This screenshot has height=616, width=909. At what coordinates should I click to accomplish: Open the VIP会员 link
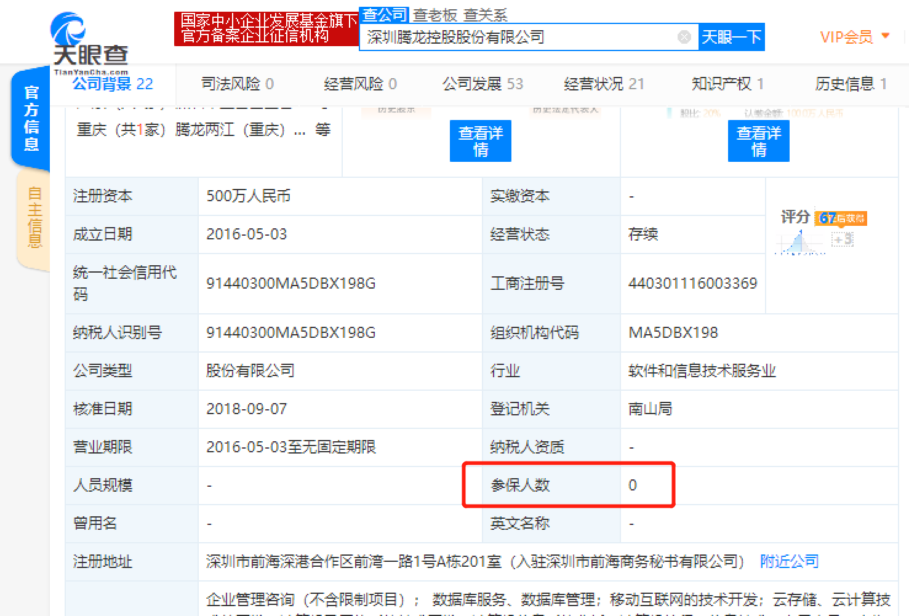[x=847, y=37]
